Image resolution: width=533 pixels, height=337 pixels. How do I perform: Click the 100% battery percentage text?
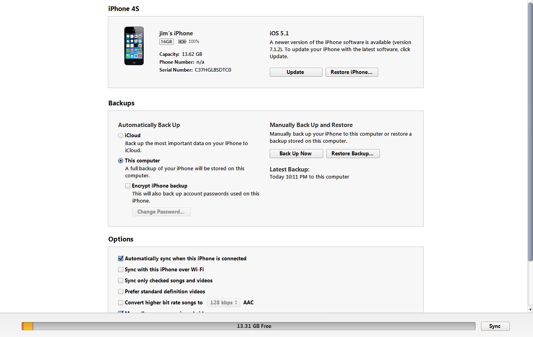pos(194,42)
